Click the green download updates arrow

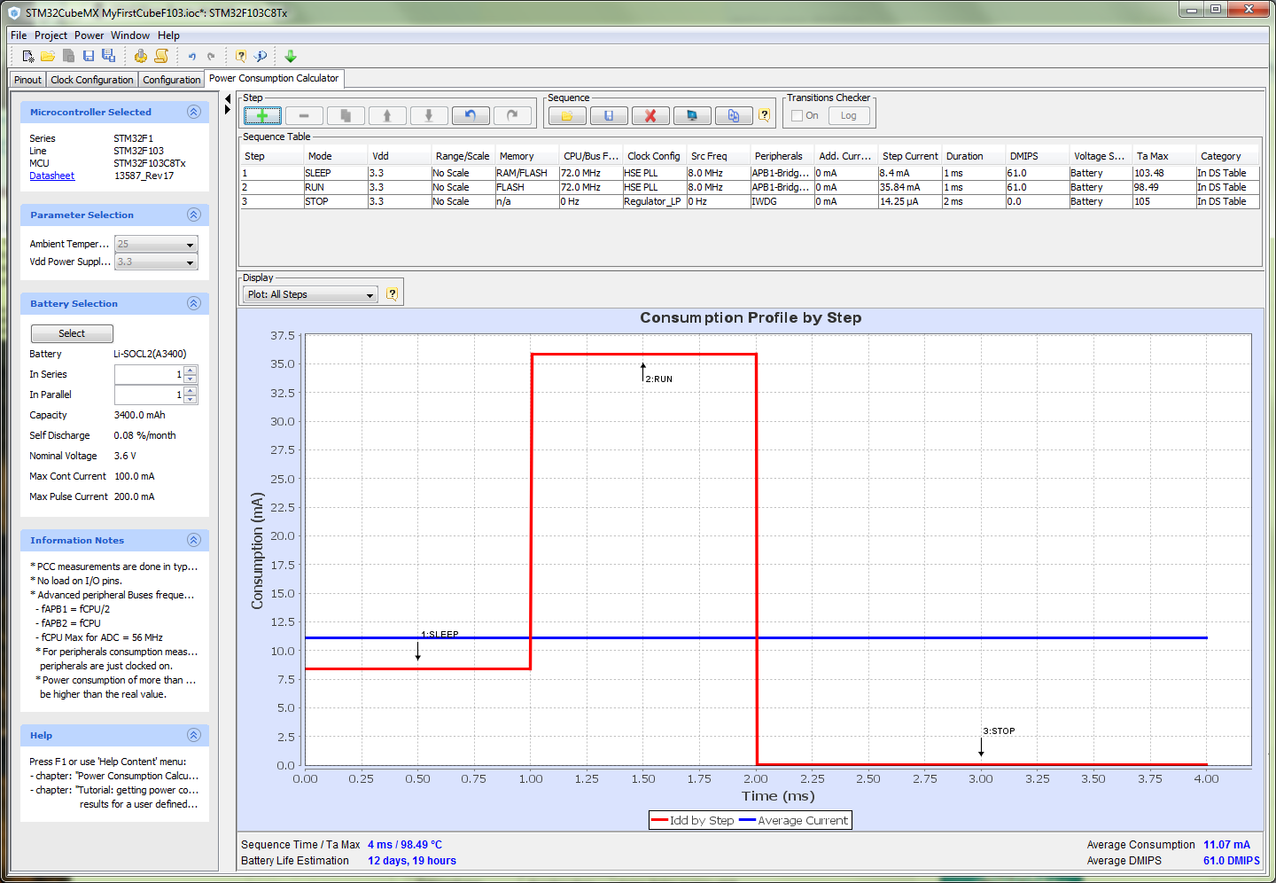pos(291,56)
